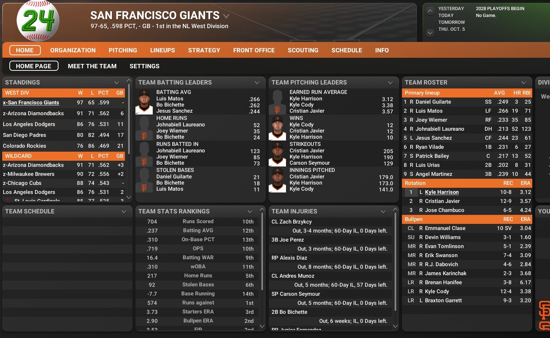
Task: Open the Pitching menu tab
Action: (x=123, y=50)
